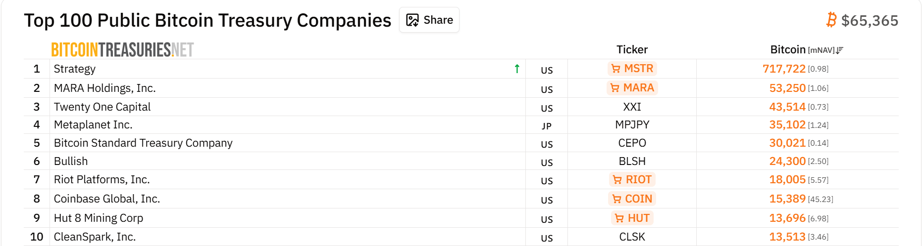Buy MSTR via its cart ticker badge
This screenshot has width=922, height=246.
click(632, 69)
